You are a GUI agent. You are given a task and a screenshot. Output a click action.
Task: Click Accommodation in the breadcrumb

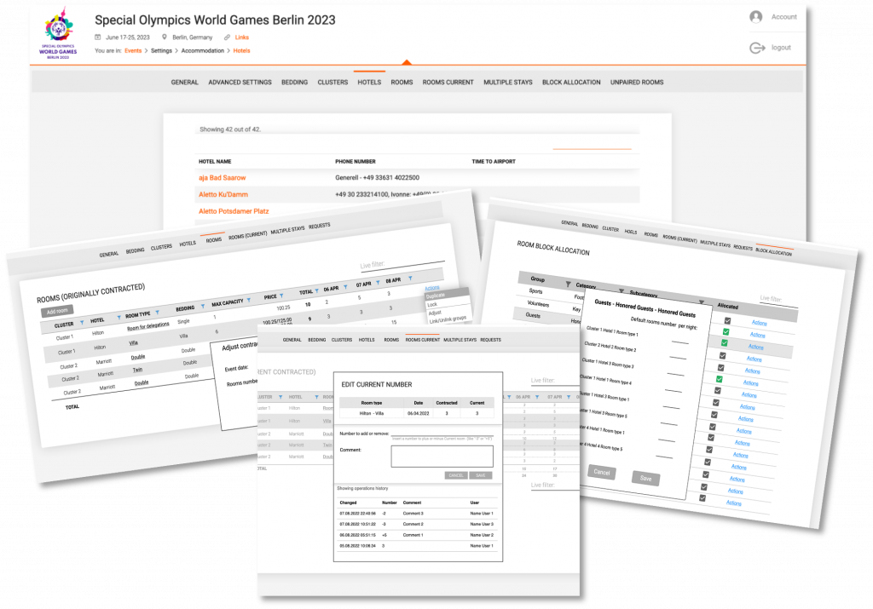click(203, 50)
